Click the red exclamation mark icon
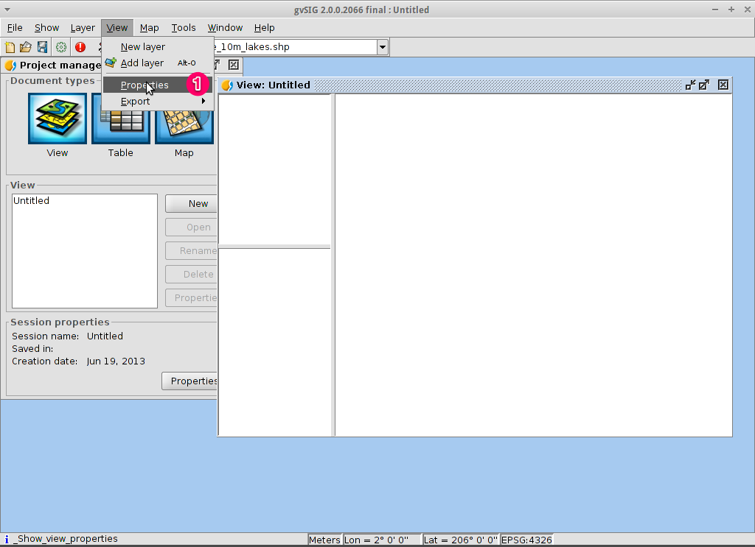Screen dimensions: 755x547 coord(80,47)
